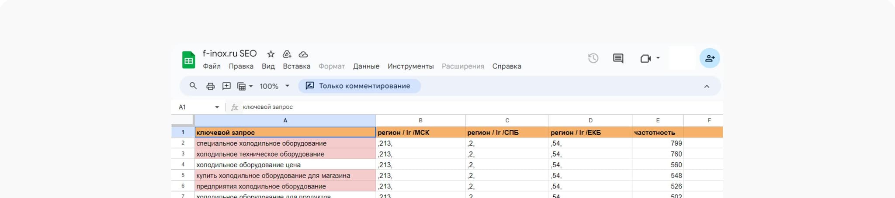Image resolution: width=895 pixels, height=198 pixels.
Task: Expand the filter views dropdown
Action: point(245,86)
